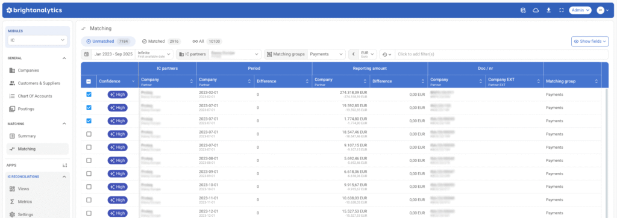Image resolution: width=617 pixels, height=218 pixels.
Task: Open Matching in the sidebar
Action: [x=37, y=149]
